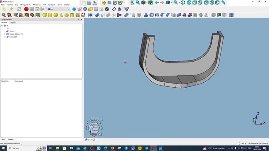Click the Undo arrow icon
269x151 pixels.
pyautogui.click(x=4, y=9)
